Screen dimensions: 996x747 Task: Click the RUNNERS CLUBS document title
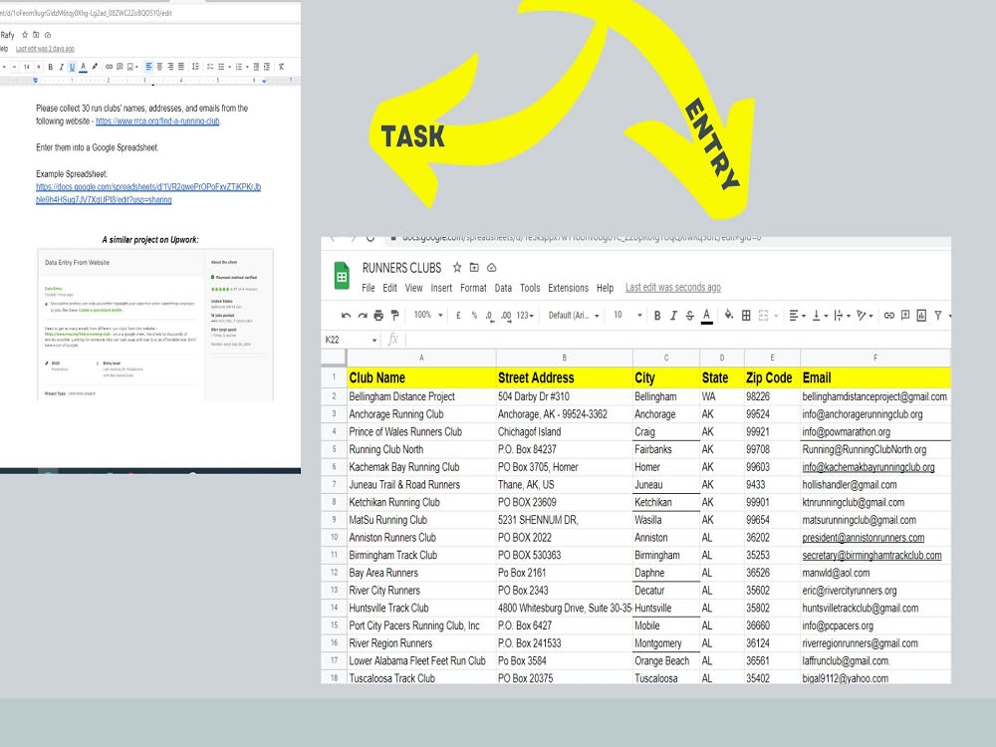point(401,268)
